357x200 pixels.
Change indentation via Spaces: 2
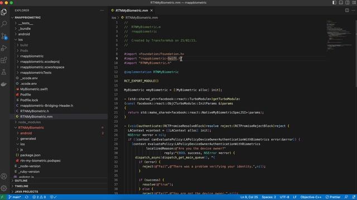coord(269,197)
